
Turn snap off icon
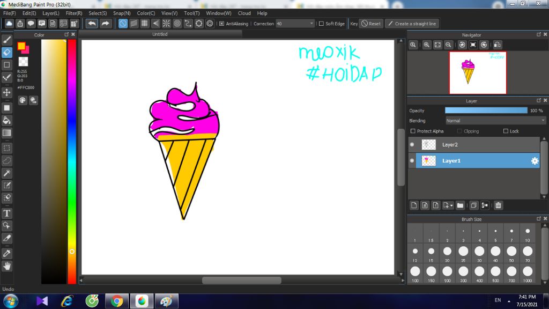click(x=123, y=24)
